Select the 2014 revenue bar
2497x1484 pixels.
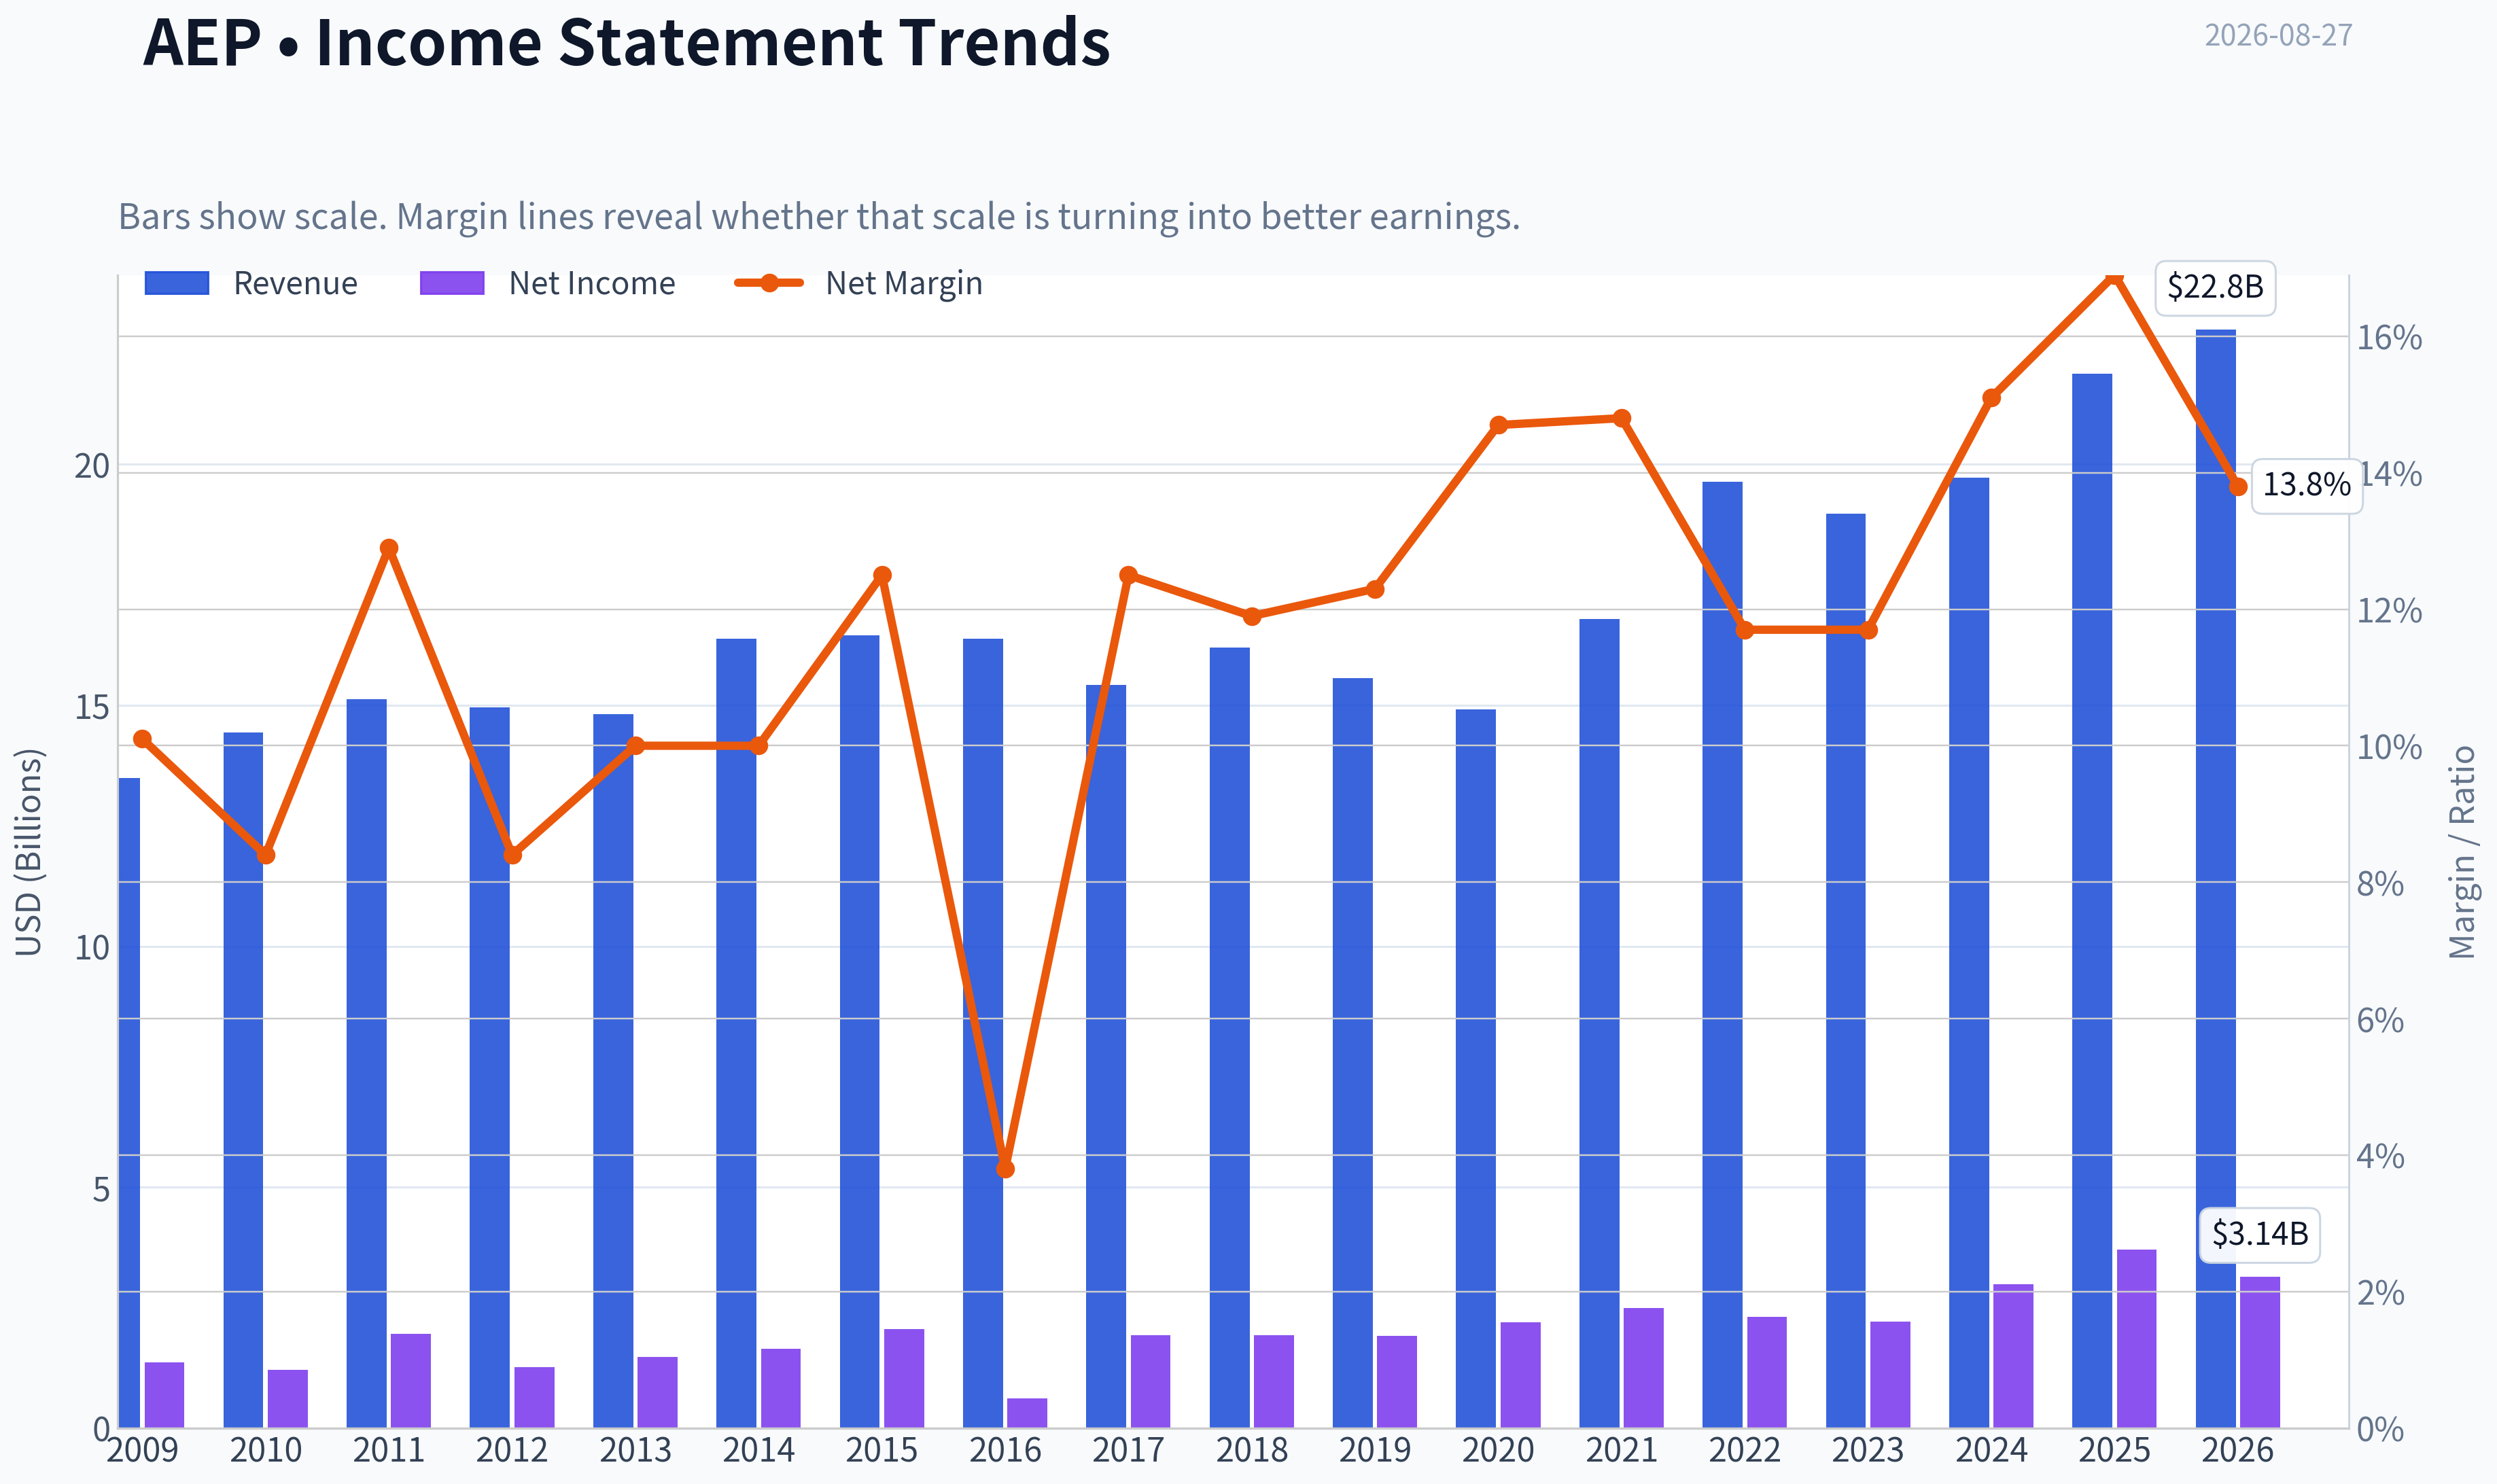pos(736,1033)
